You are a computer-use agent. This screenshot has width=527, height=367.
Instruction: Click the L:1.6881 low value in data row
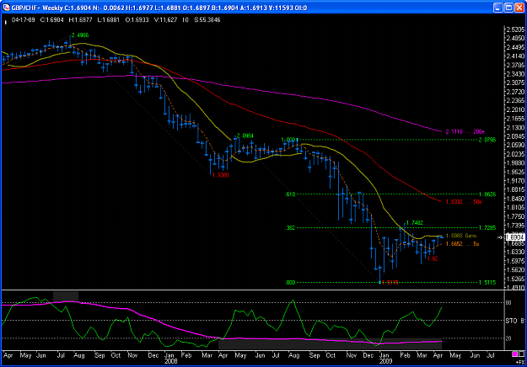tap(108, 20)
